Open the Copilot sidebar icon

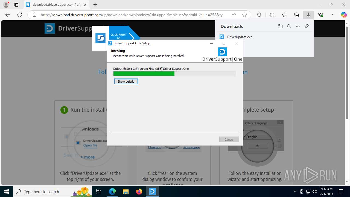[344, 15]
